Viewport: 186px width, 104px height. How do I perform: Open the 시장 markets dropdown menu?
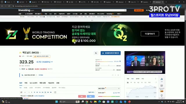tap(20, 14)
